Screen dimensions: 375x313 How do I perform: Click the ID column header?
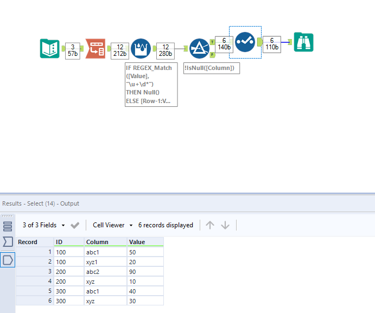pos(68,242)
